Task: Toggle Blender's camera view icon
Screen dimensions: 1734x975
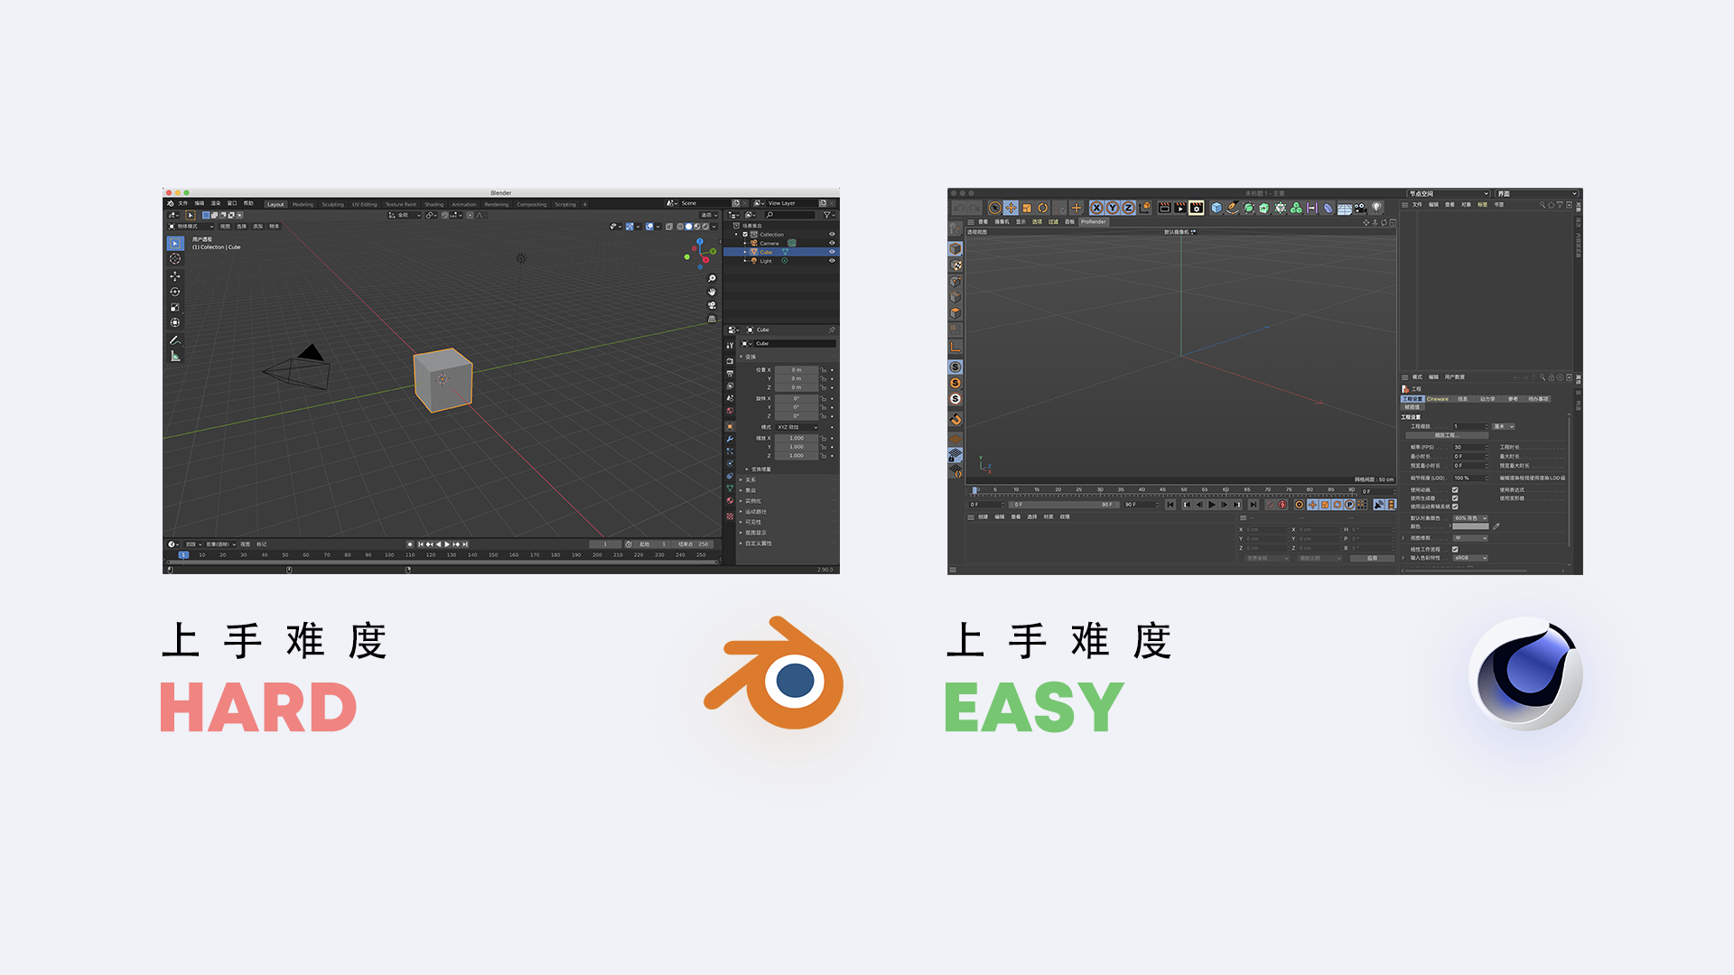Action: 712,305
